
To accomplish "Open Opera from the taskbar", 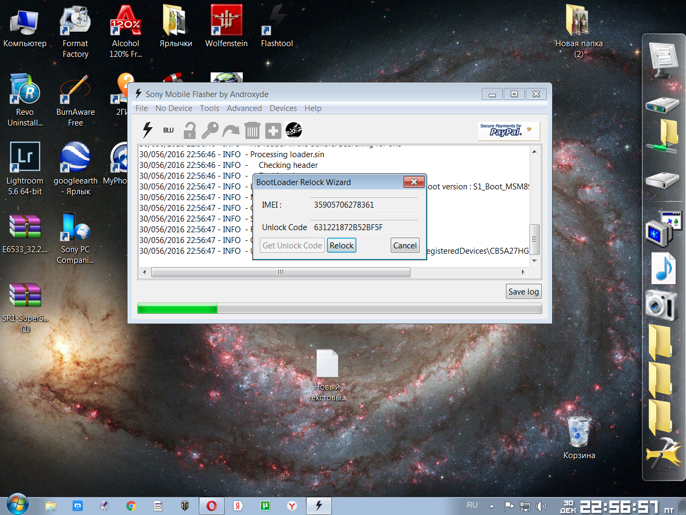I will (x=212, y=506).
